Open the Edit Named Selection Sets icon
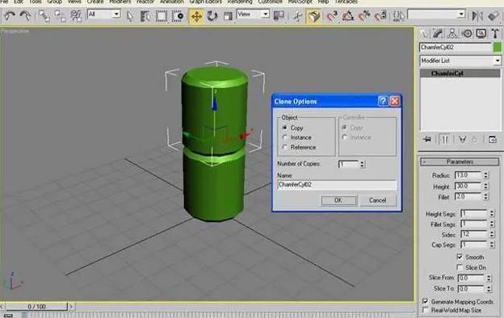 pos(399,15)
